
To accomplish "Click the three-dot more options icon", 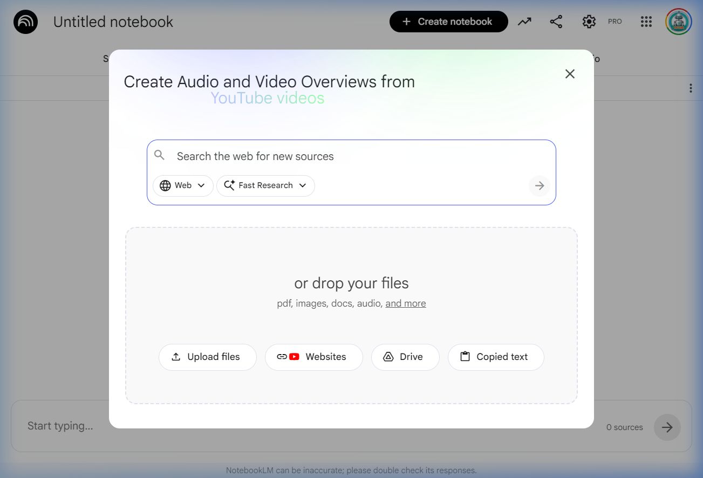I will pos(691,88).
